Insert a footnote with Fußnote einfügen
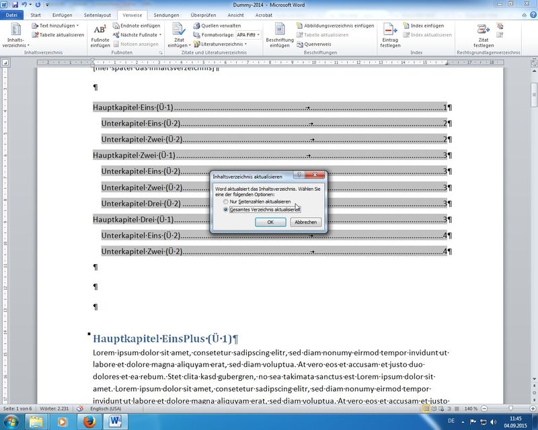The width and height of the screenshot is (538, 430). (100, 36)
